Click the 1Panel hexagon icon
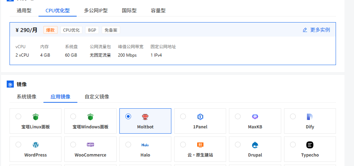The height and width of the screenshot is (166, 354). point(200,117)
